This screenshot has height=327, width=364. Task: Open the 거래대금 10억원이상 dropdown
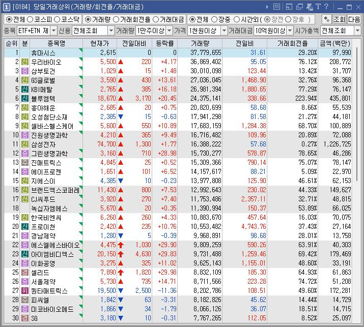tap(290, 31)
